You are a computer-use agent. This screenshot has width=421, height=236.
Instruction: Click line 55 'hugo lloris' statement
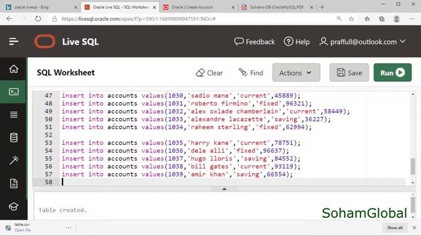click(x=181, y=159)
